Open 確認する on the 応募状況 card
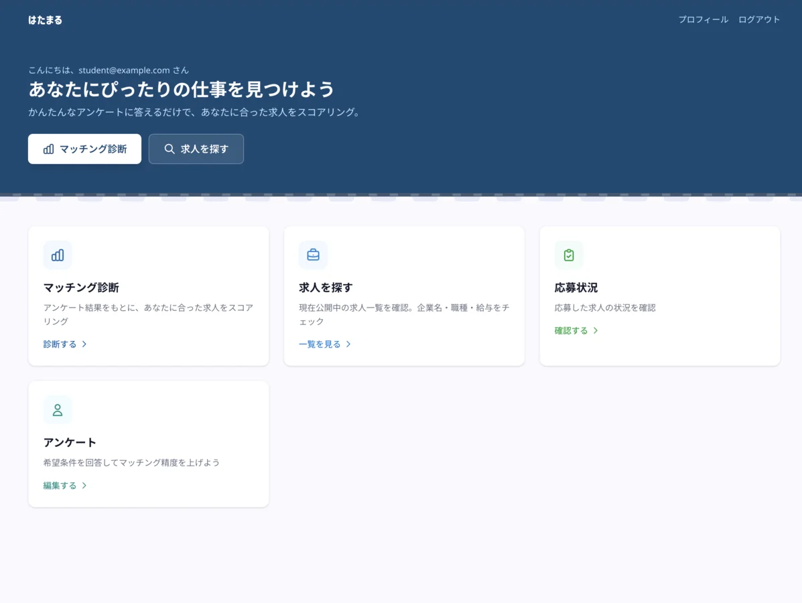Viewport: 802px width, 603px height. [571, 330]
